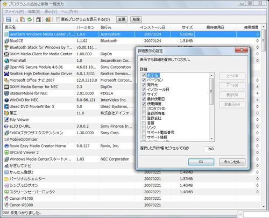Select the MobileOptimizer row
Viewport: 269px width, 218px height.
pyautogui.click(x=132, y=140)
